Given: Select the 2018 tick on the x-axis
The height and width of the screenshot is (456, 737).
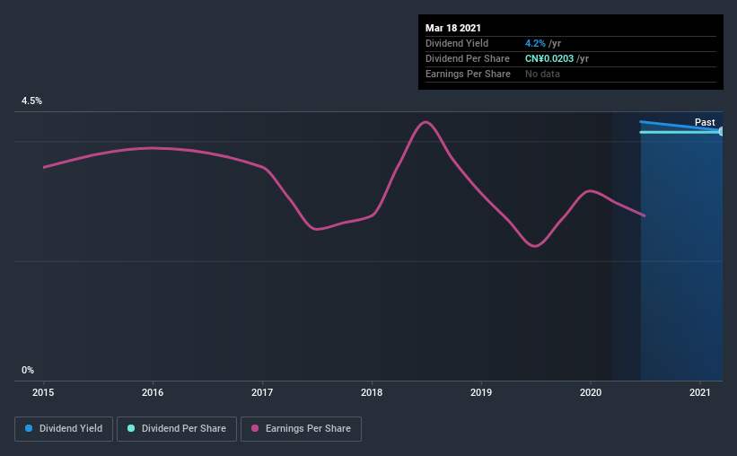Looking at the screenshot, I should click(372, 392).
